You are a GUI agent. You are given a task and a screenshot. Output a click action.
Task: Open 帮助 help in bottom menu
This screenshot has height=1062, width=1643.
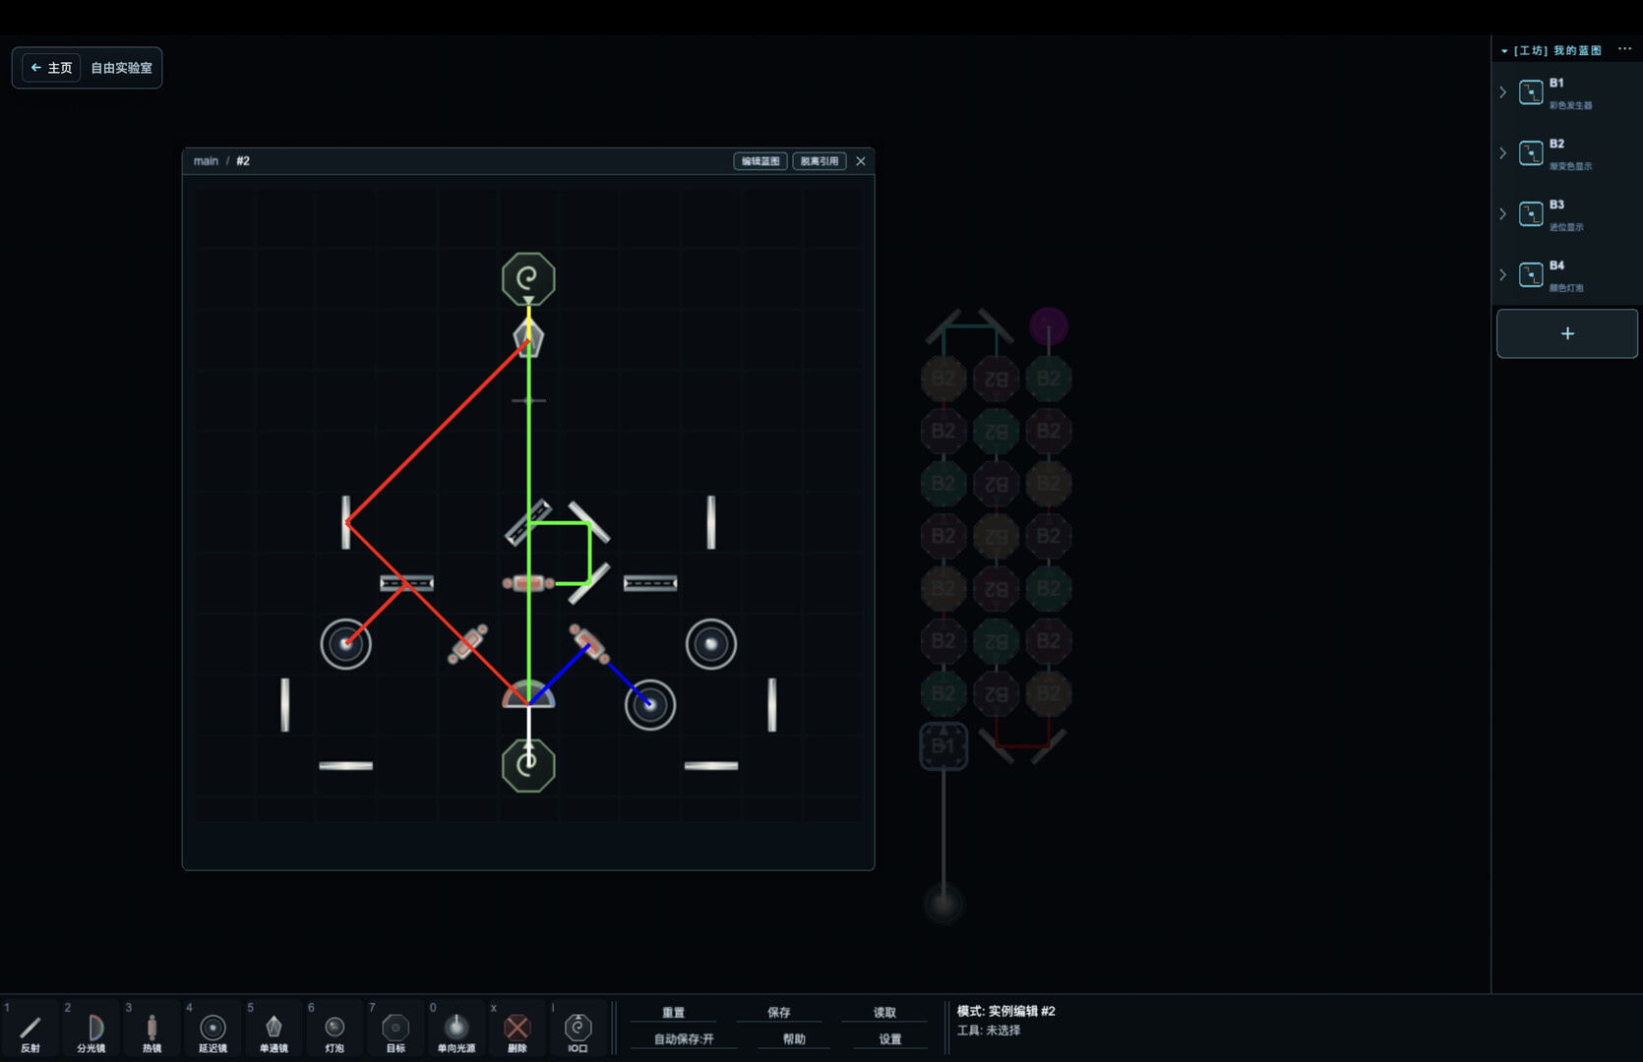(x=794, y=1039)
